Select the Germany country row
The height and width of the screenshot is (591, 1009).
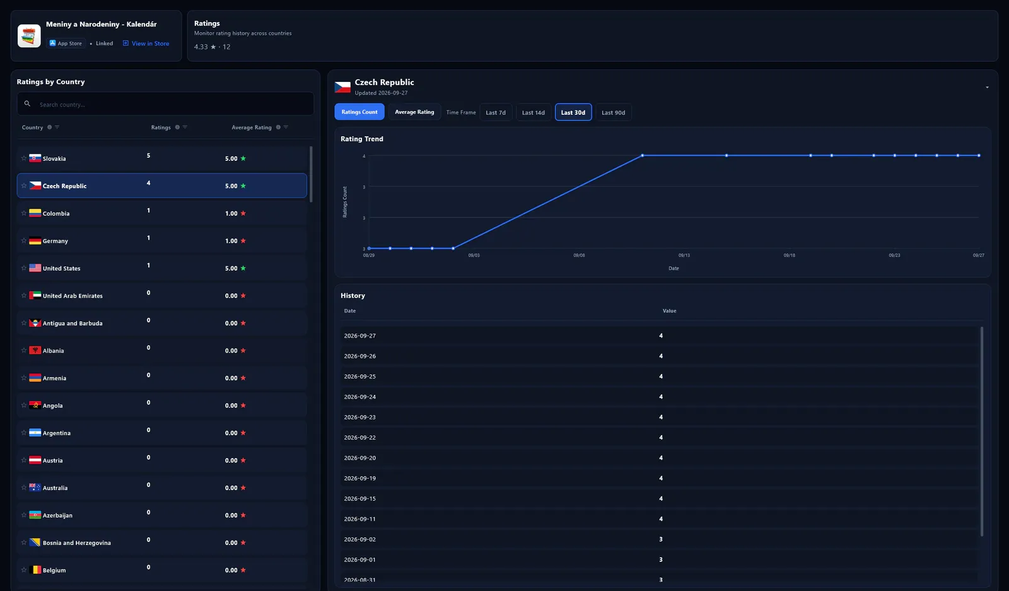click(x=162, y=240)
